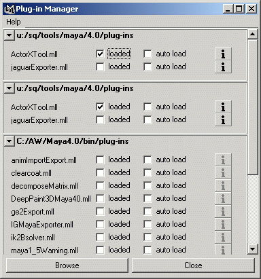This screenshot has height=279, width=261.
Task: Enable auto load for ActorXTool.mll in second section
Action: pos(147,107)
